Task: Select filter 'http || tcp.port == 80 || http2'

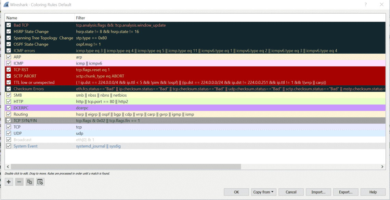Action: click(102, 101)
